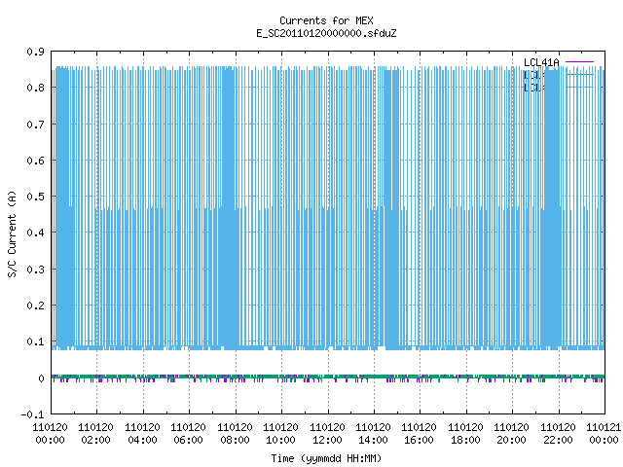Select the purple LCL41A legend line sample
The height and width of the screenshot is (467, 623).
(579, 62)
